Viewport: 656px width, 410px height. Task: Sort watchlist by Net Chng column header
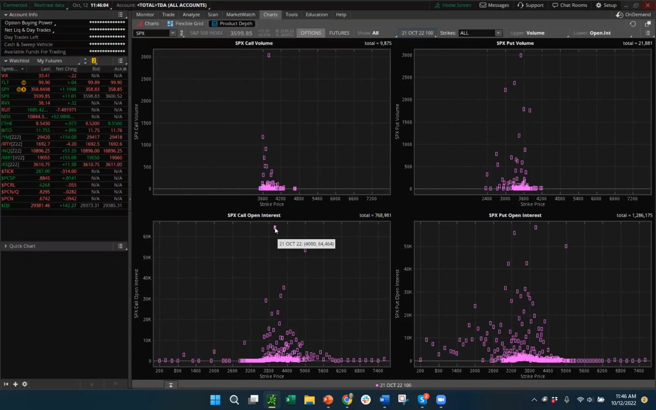tap(66, 69)
